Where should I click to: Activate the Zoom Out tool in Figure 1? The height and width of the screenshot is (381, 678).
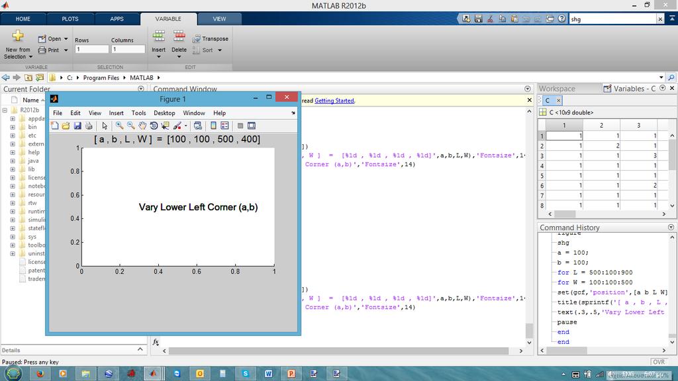[x=130, y=126]
